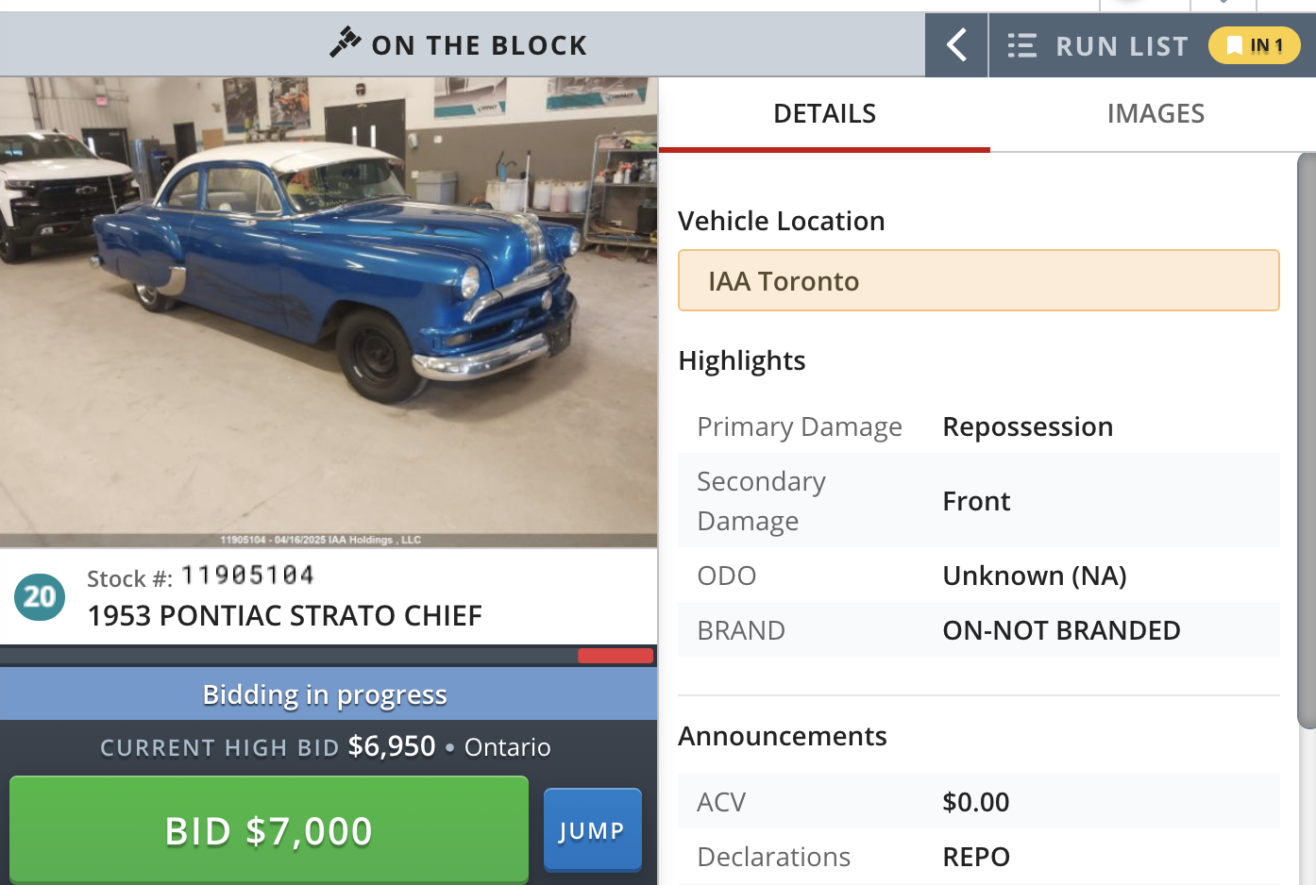Click the Bidding in progress status banner
This screenshot has height=885, width=1316.
pyautogui.click(x=329, y=694)
